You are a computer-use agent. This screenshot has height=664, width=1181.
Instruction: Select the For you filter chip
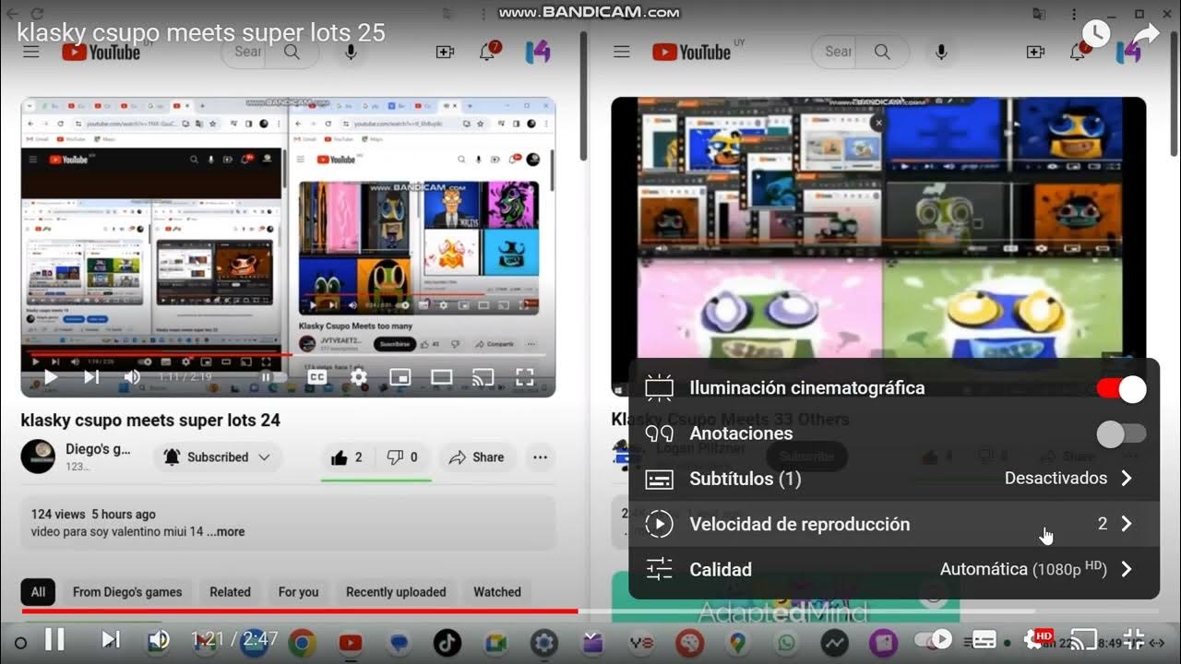(298, 592)
